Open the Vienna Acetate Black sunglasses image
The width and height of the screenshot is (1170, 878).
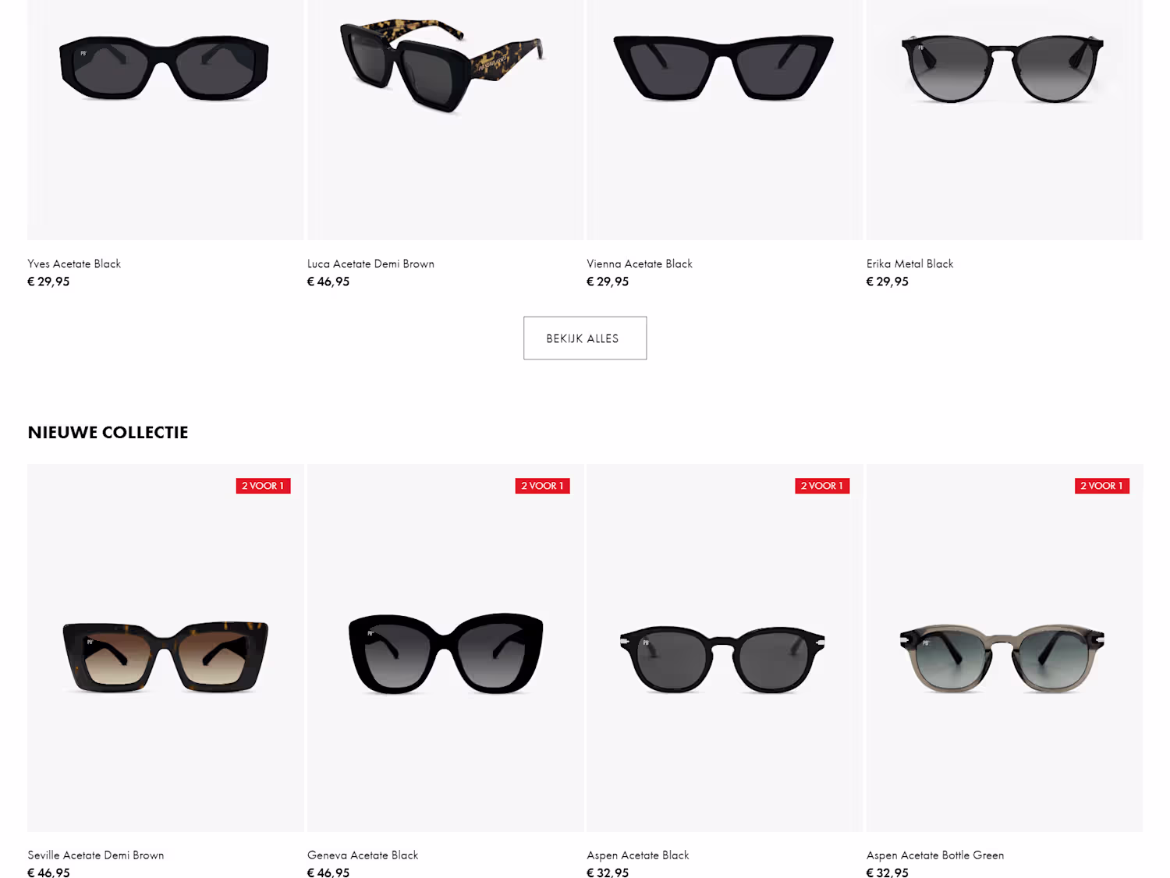[725, 119]
